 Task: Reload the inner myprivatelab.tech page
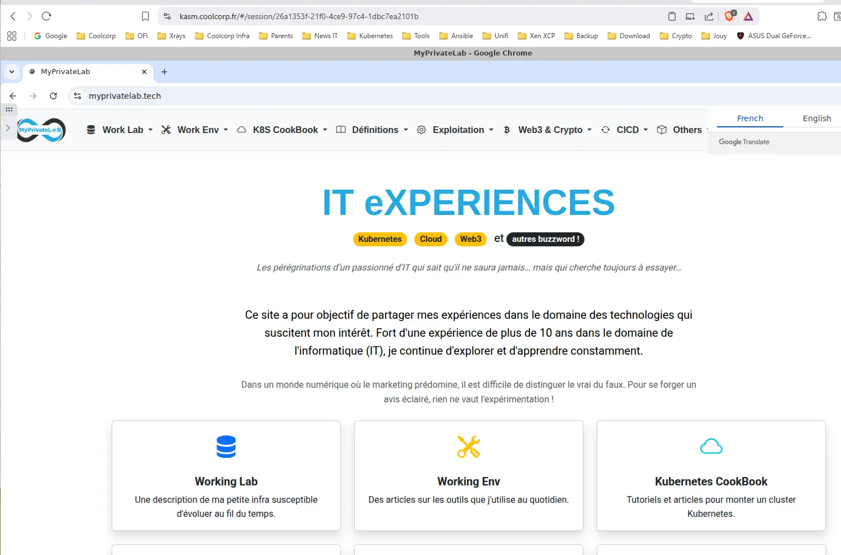(x=53, y=96)
